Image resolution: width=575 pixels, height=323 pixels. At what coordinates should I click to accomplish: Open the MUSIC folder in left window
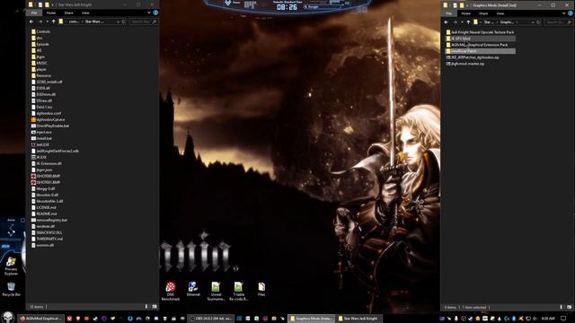(x=40, y=63)
